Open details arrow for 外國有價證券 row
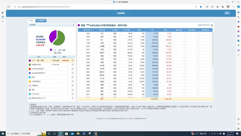The image size is (241, 136). (73, 81)
